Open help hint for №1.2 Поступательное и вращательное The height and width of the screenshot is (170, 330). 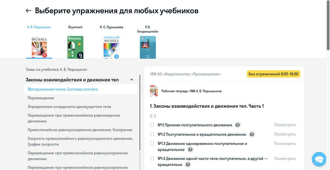point(252,134)
